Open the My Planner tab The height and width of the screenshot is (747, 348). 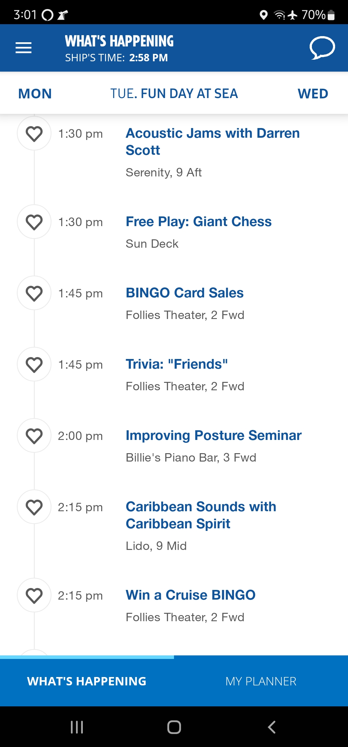click(x=261, y=681)
